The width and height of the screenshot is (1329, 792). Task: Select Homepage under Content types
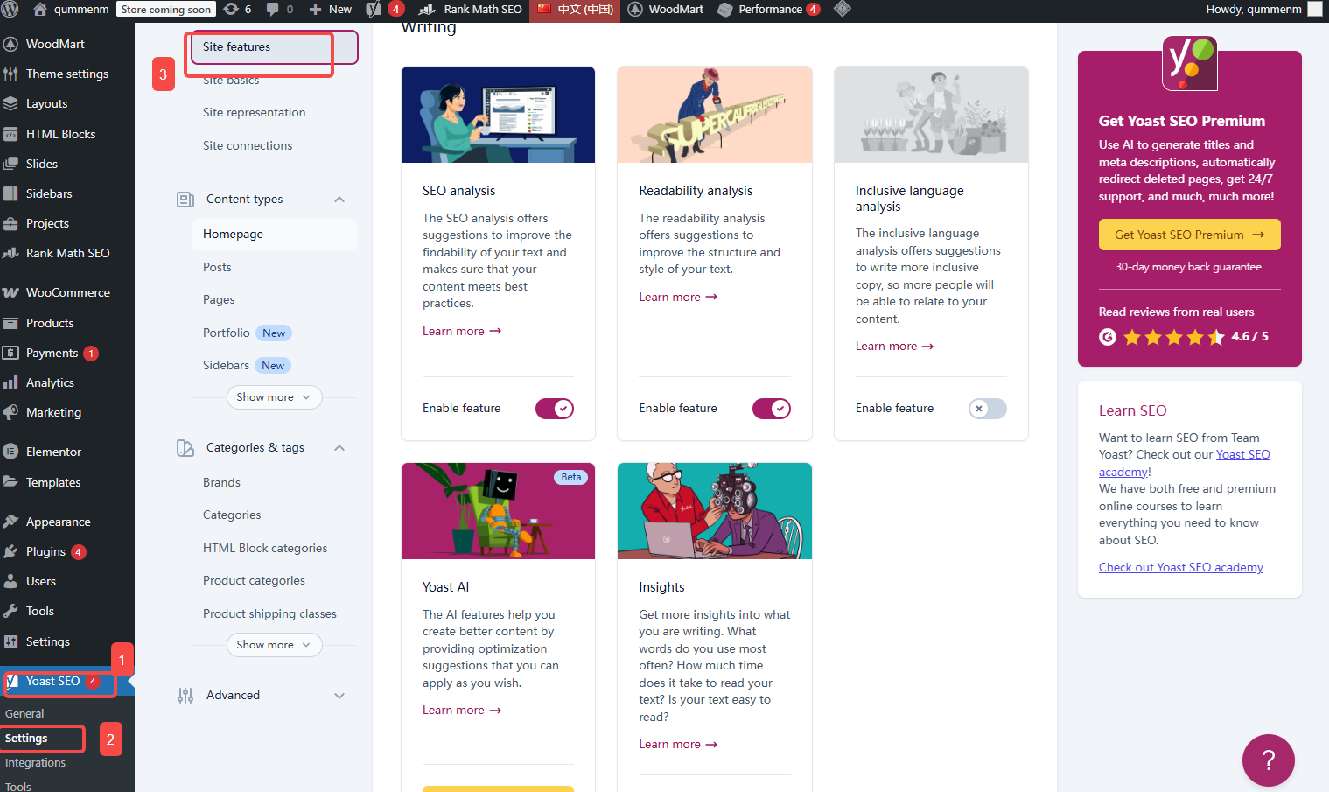(x=233, y=234)
